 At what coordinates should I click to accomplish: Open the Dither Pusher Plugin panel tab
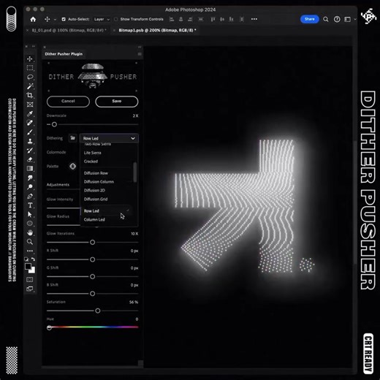(64, 54)
